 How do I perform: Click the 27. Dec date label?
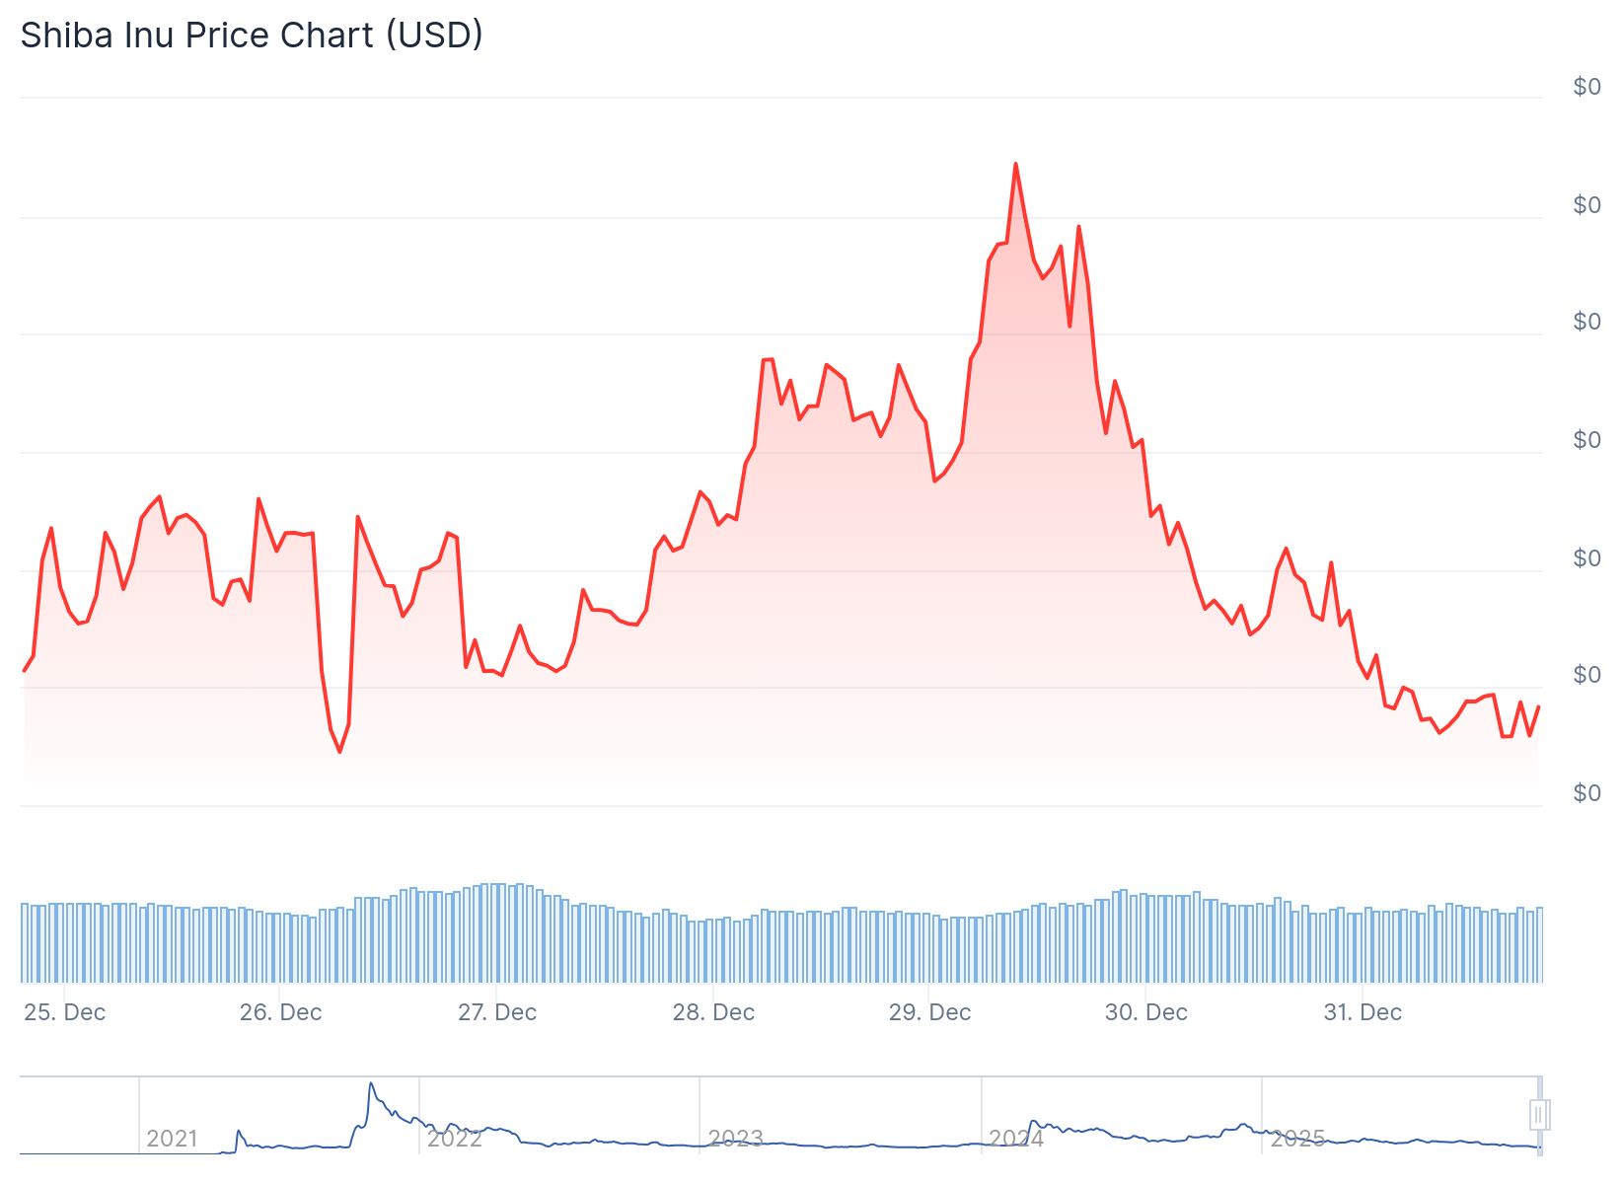click(497, 1012)
